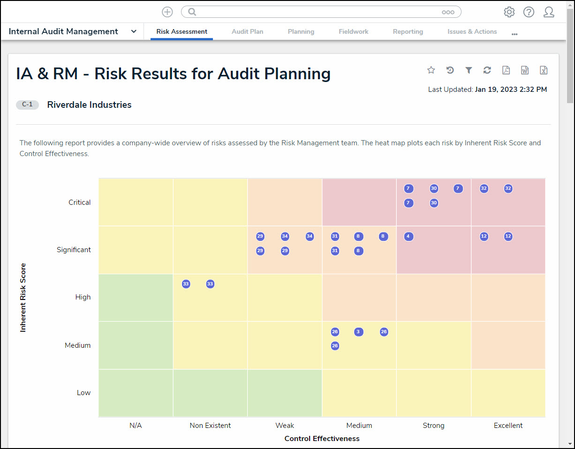Show more tabs via the ellipsis
The width and height of the screenshot is (575, 449).
click(514, 33)
